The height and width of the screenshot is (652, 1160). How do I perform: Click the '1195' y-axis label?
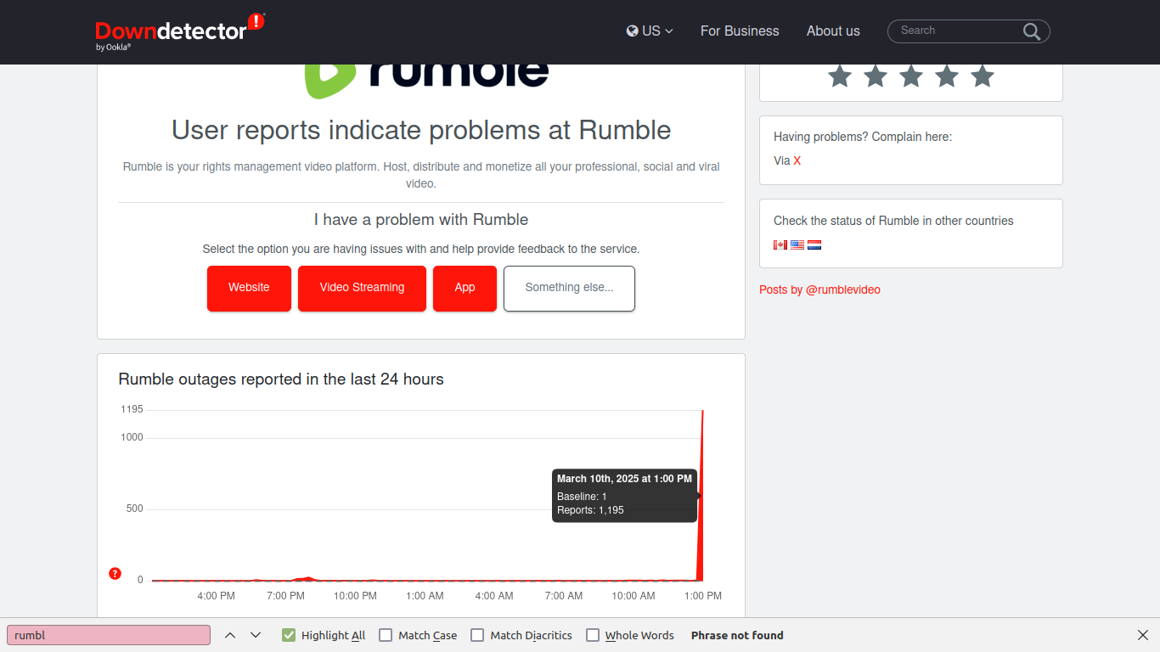[x=132, y=409]
